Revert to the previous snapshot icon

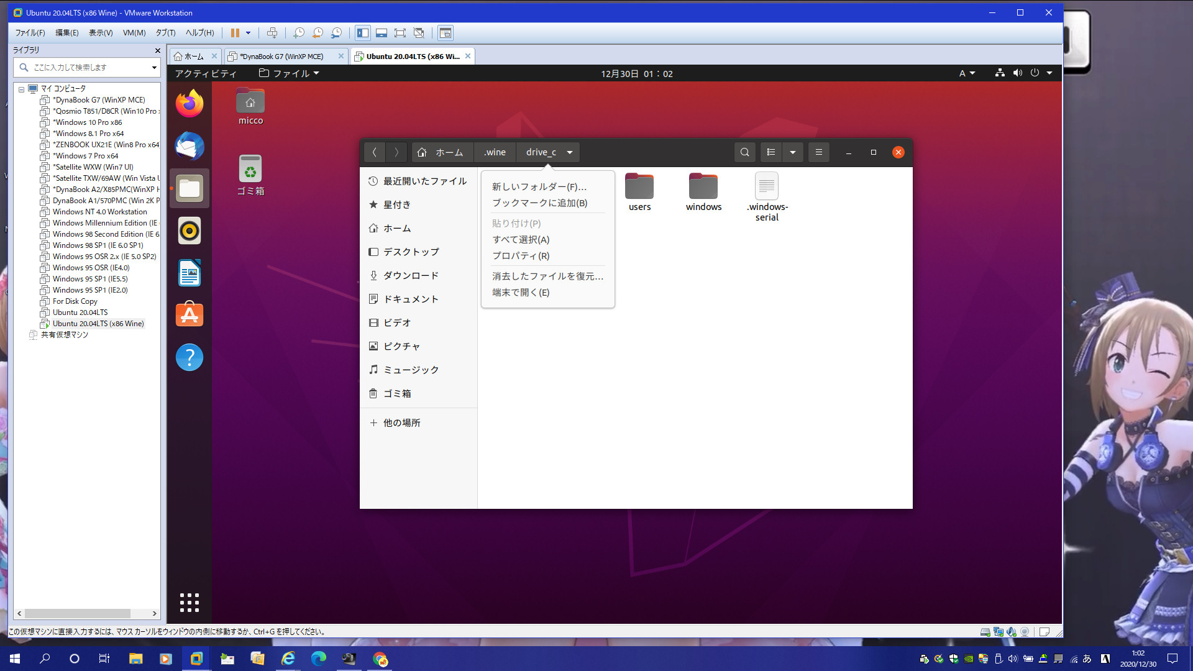pyautogui.click(x=318, y=33)
